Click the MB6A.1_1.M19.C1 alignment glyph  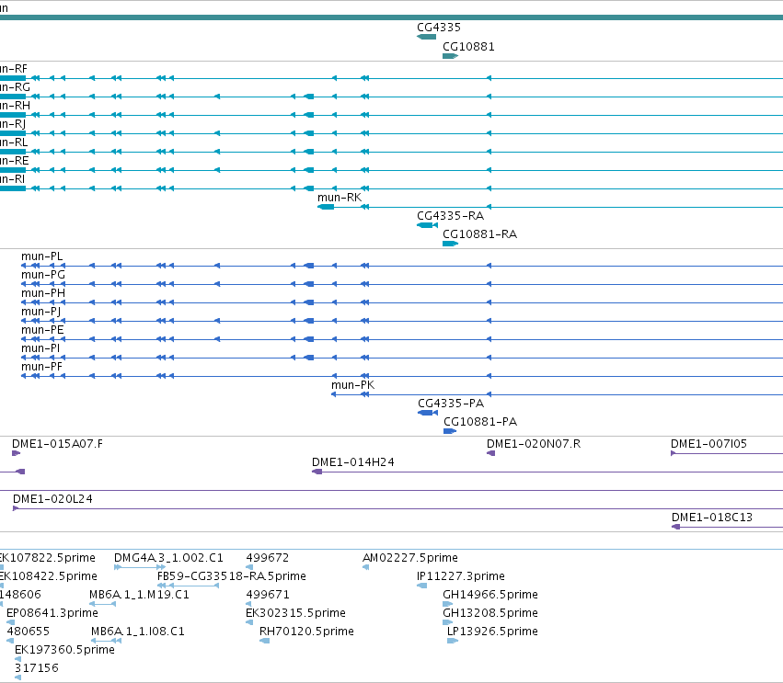[102, 604]
